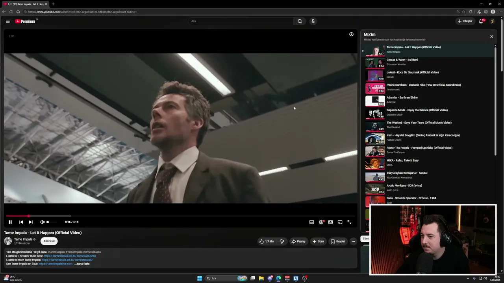Select the Tame Impala browser tab
504x283 pixels.
25,4
